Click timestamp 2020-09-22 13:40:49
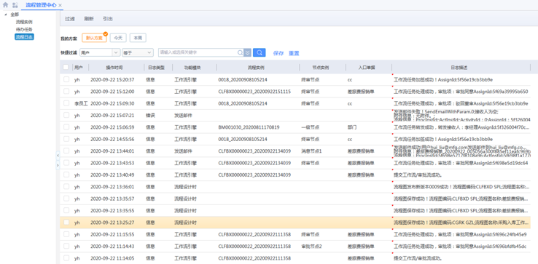 pos(112,175)
